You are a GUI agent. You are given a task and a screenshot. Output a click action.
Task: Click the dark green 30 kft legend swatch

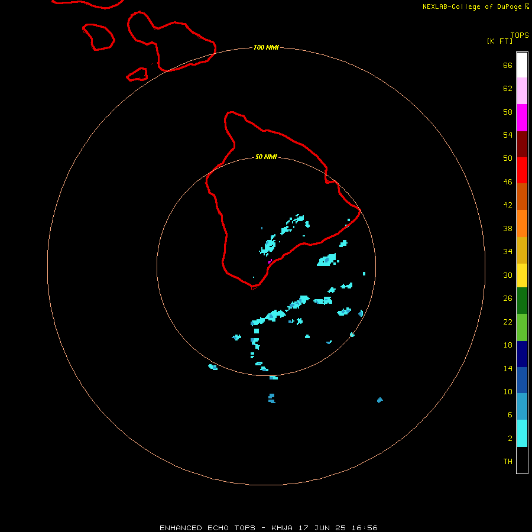[x=522, y=301]
